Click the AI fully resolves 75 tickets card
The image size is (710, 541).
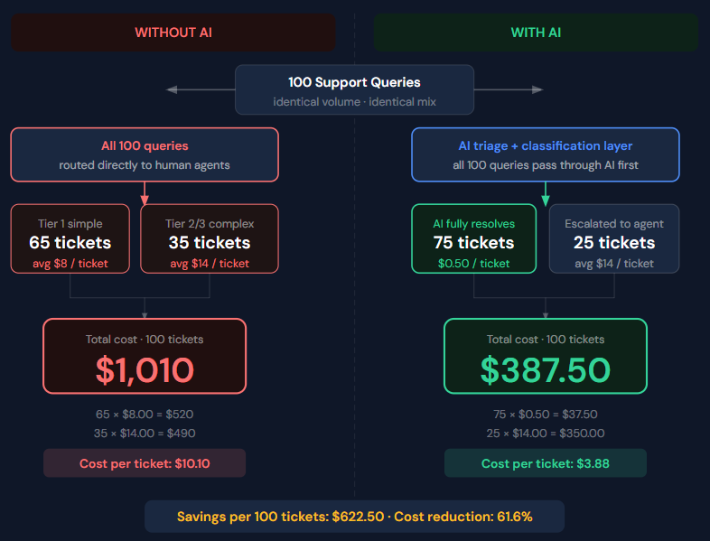pos(473,239)
